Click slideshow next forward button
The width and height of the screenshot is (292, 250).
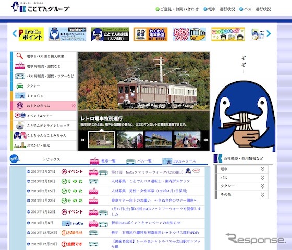[206, 140]
